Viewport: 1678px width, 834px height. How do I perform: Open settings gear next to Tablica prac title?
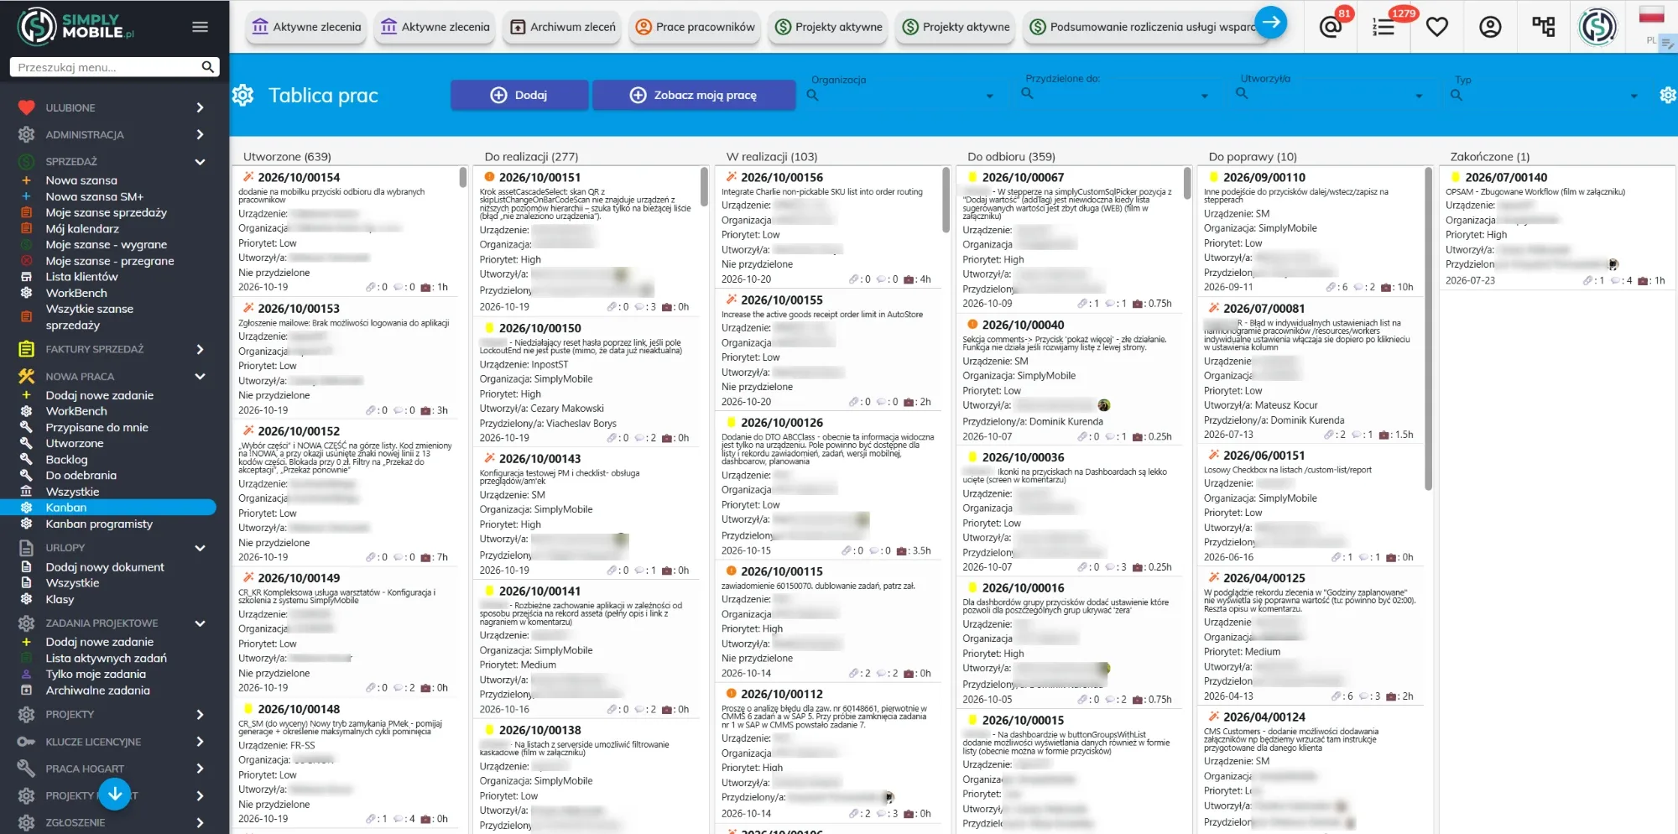coord(243,95)
